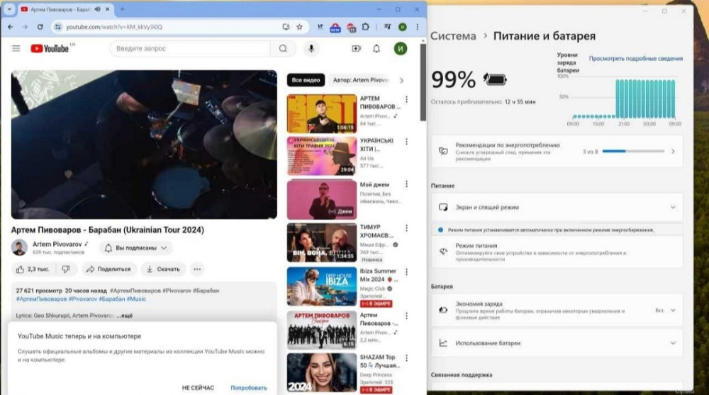The image size is (709, 395).
Task: Open the YouTube notifications bell
Action: (376, 48)
